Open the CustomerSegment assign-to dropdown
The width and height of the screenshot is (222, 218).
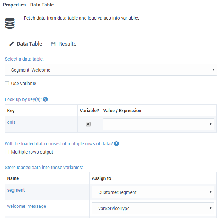point(153,192)
